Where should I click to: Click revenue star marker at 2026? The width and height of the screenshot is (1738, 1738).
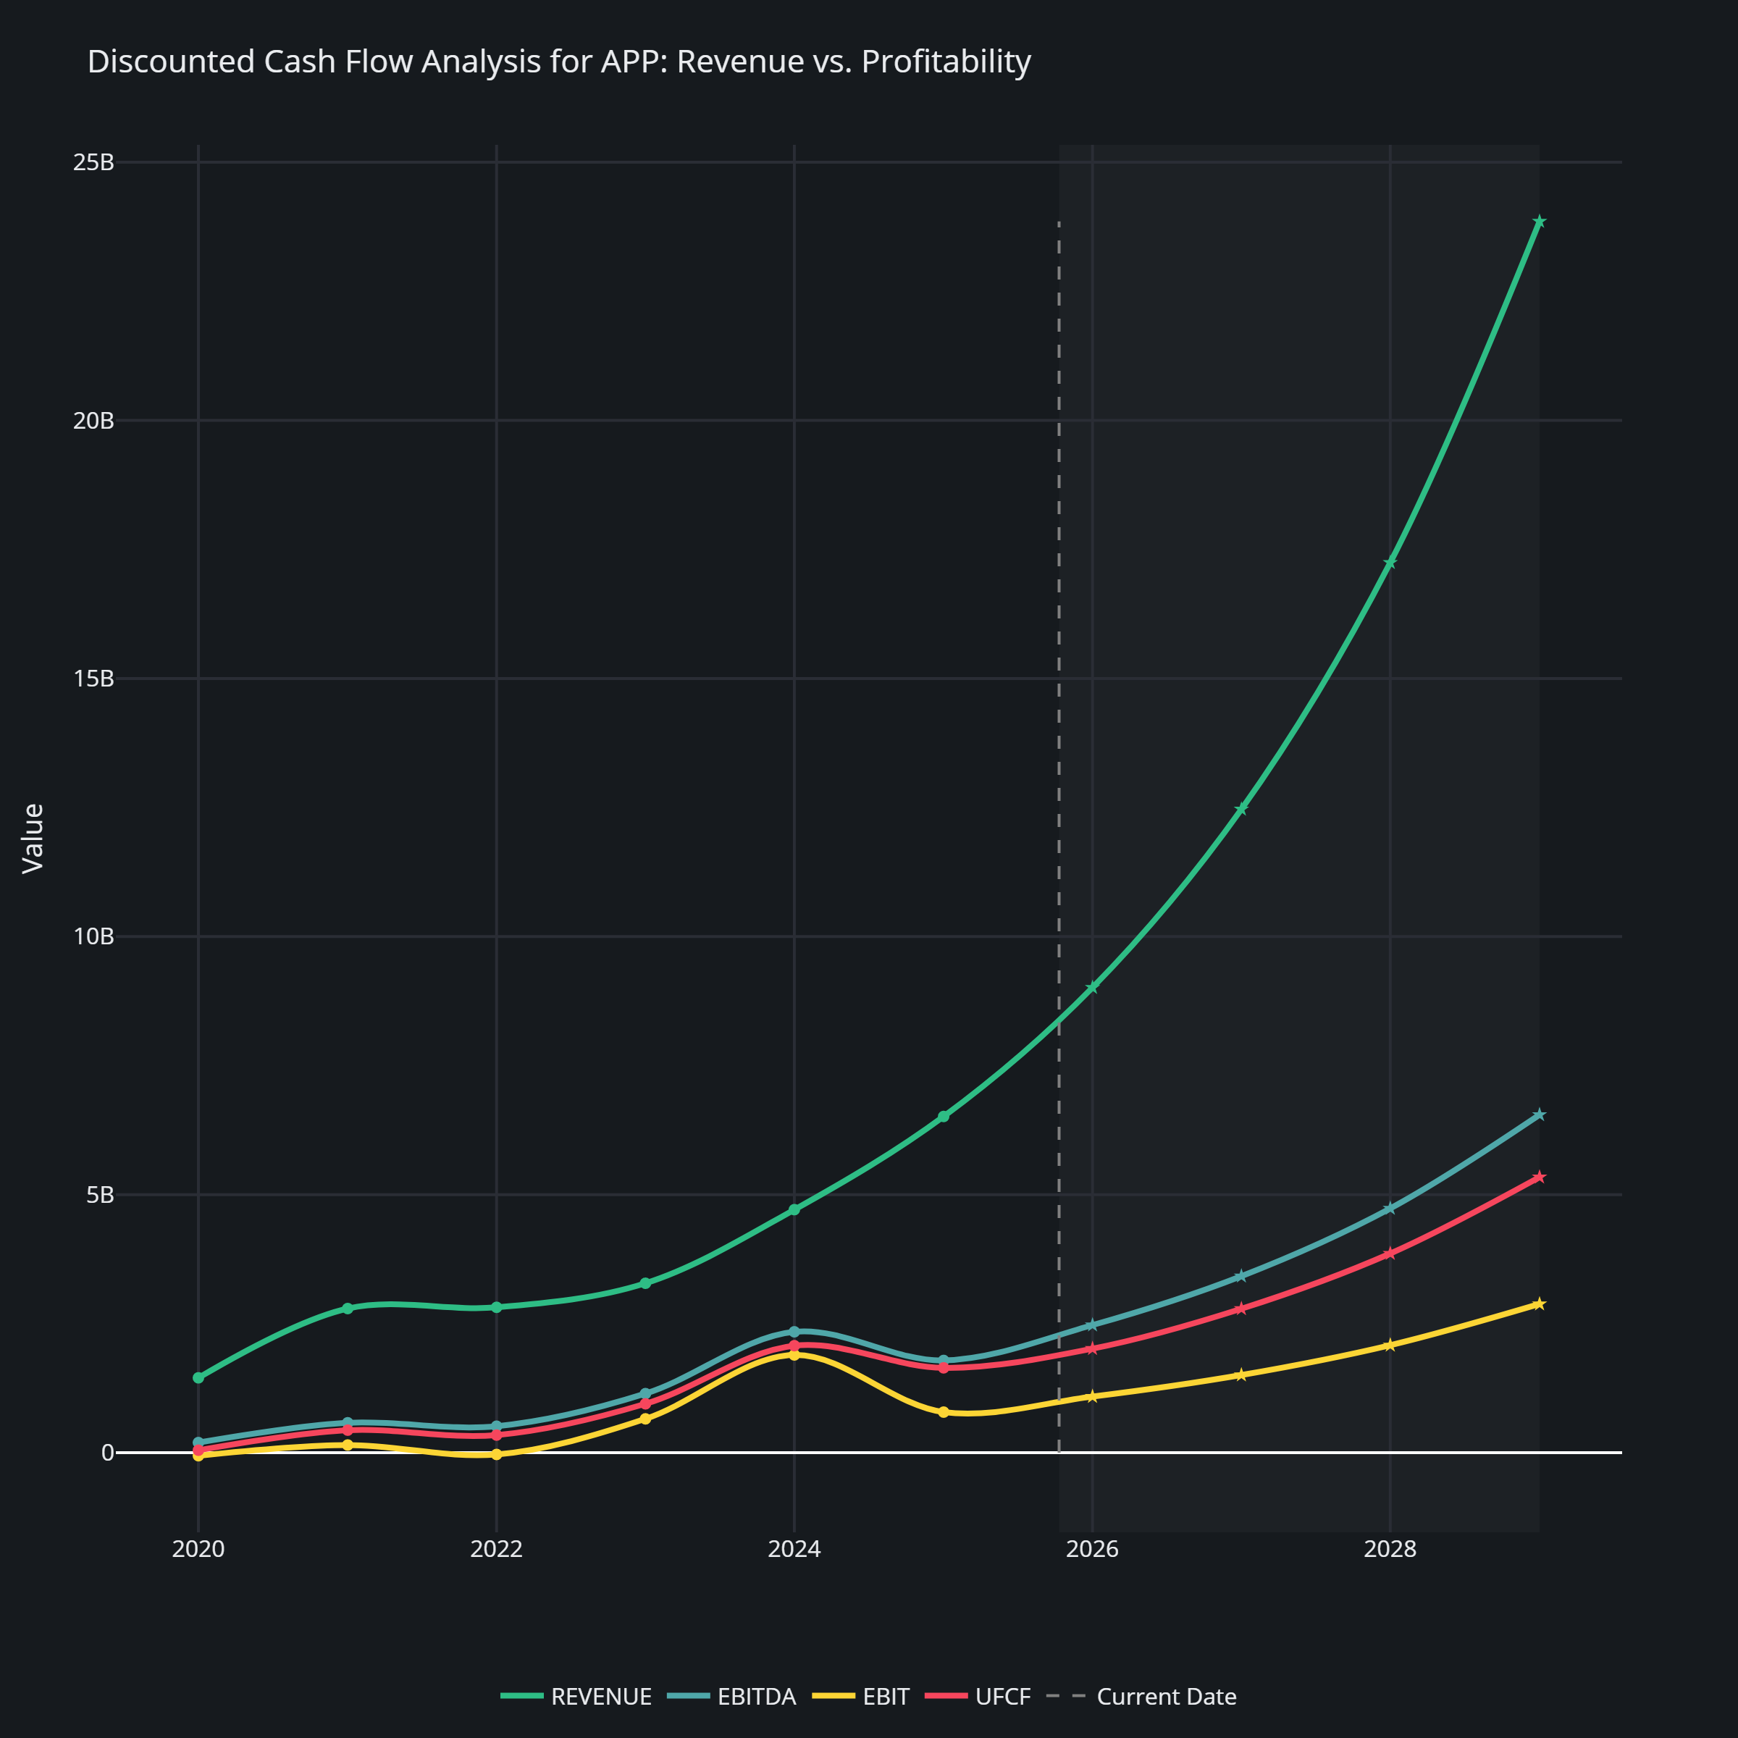[1092, 988]
